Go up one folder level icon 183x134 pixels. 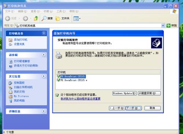[36, 18]
